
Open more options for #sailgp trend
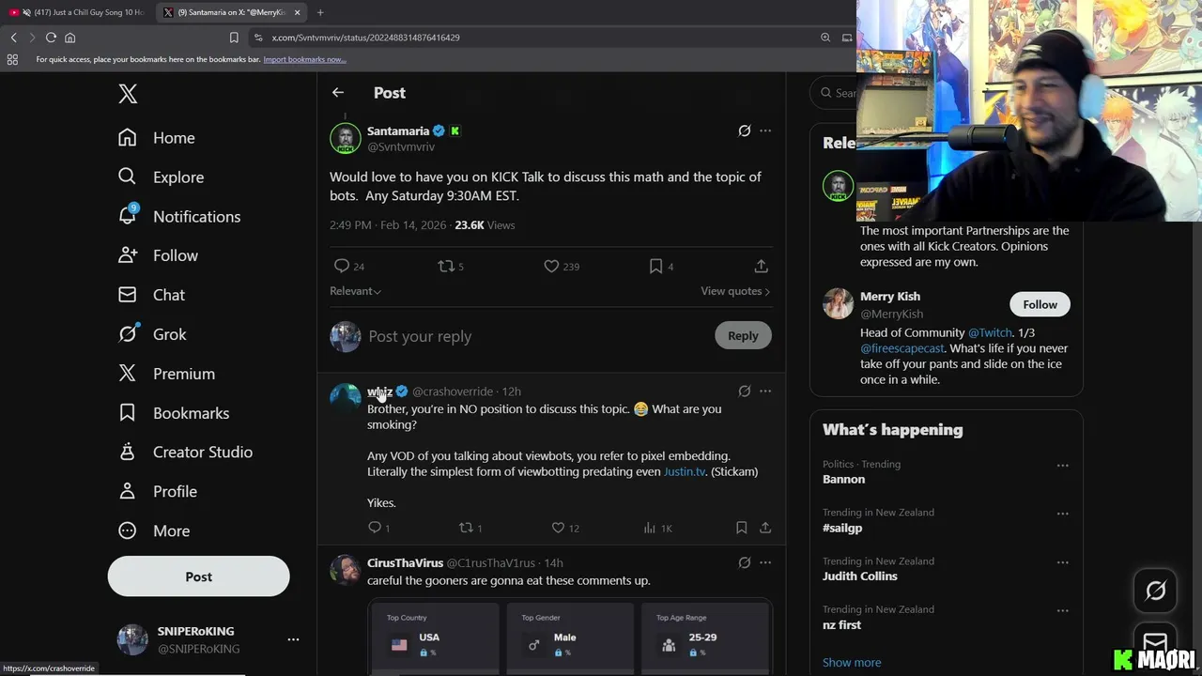click(1062, 514)
